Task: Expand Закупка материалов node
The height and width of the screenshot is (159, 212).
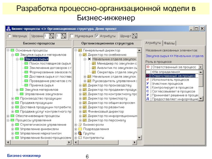Action: pyautogui.click(x=17, y=90)
